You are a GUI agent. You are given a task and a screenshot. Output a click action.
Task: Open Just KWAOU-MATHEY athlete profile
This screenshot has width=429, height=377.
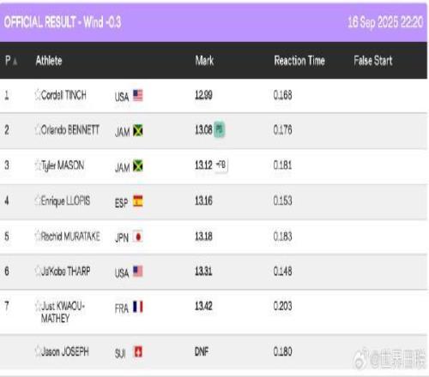63,312
